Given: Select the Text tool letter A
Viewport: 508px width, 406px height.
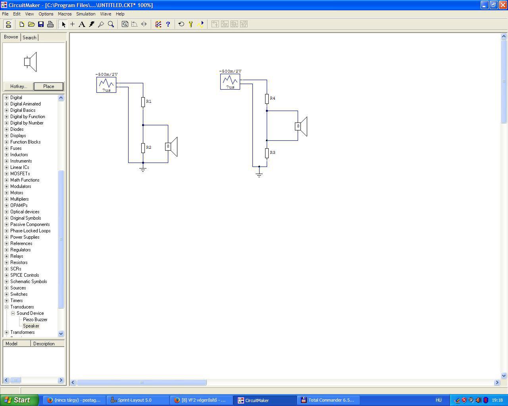Looking at the screenshot, I should 82,24.
